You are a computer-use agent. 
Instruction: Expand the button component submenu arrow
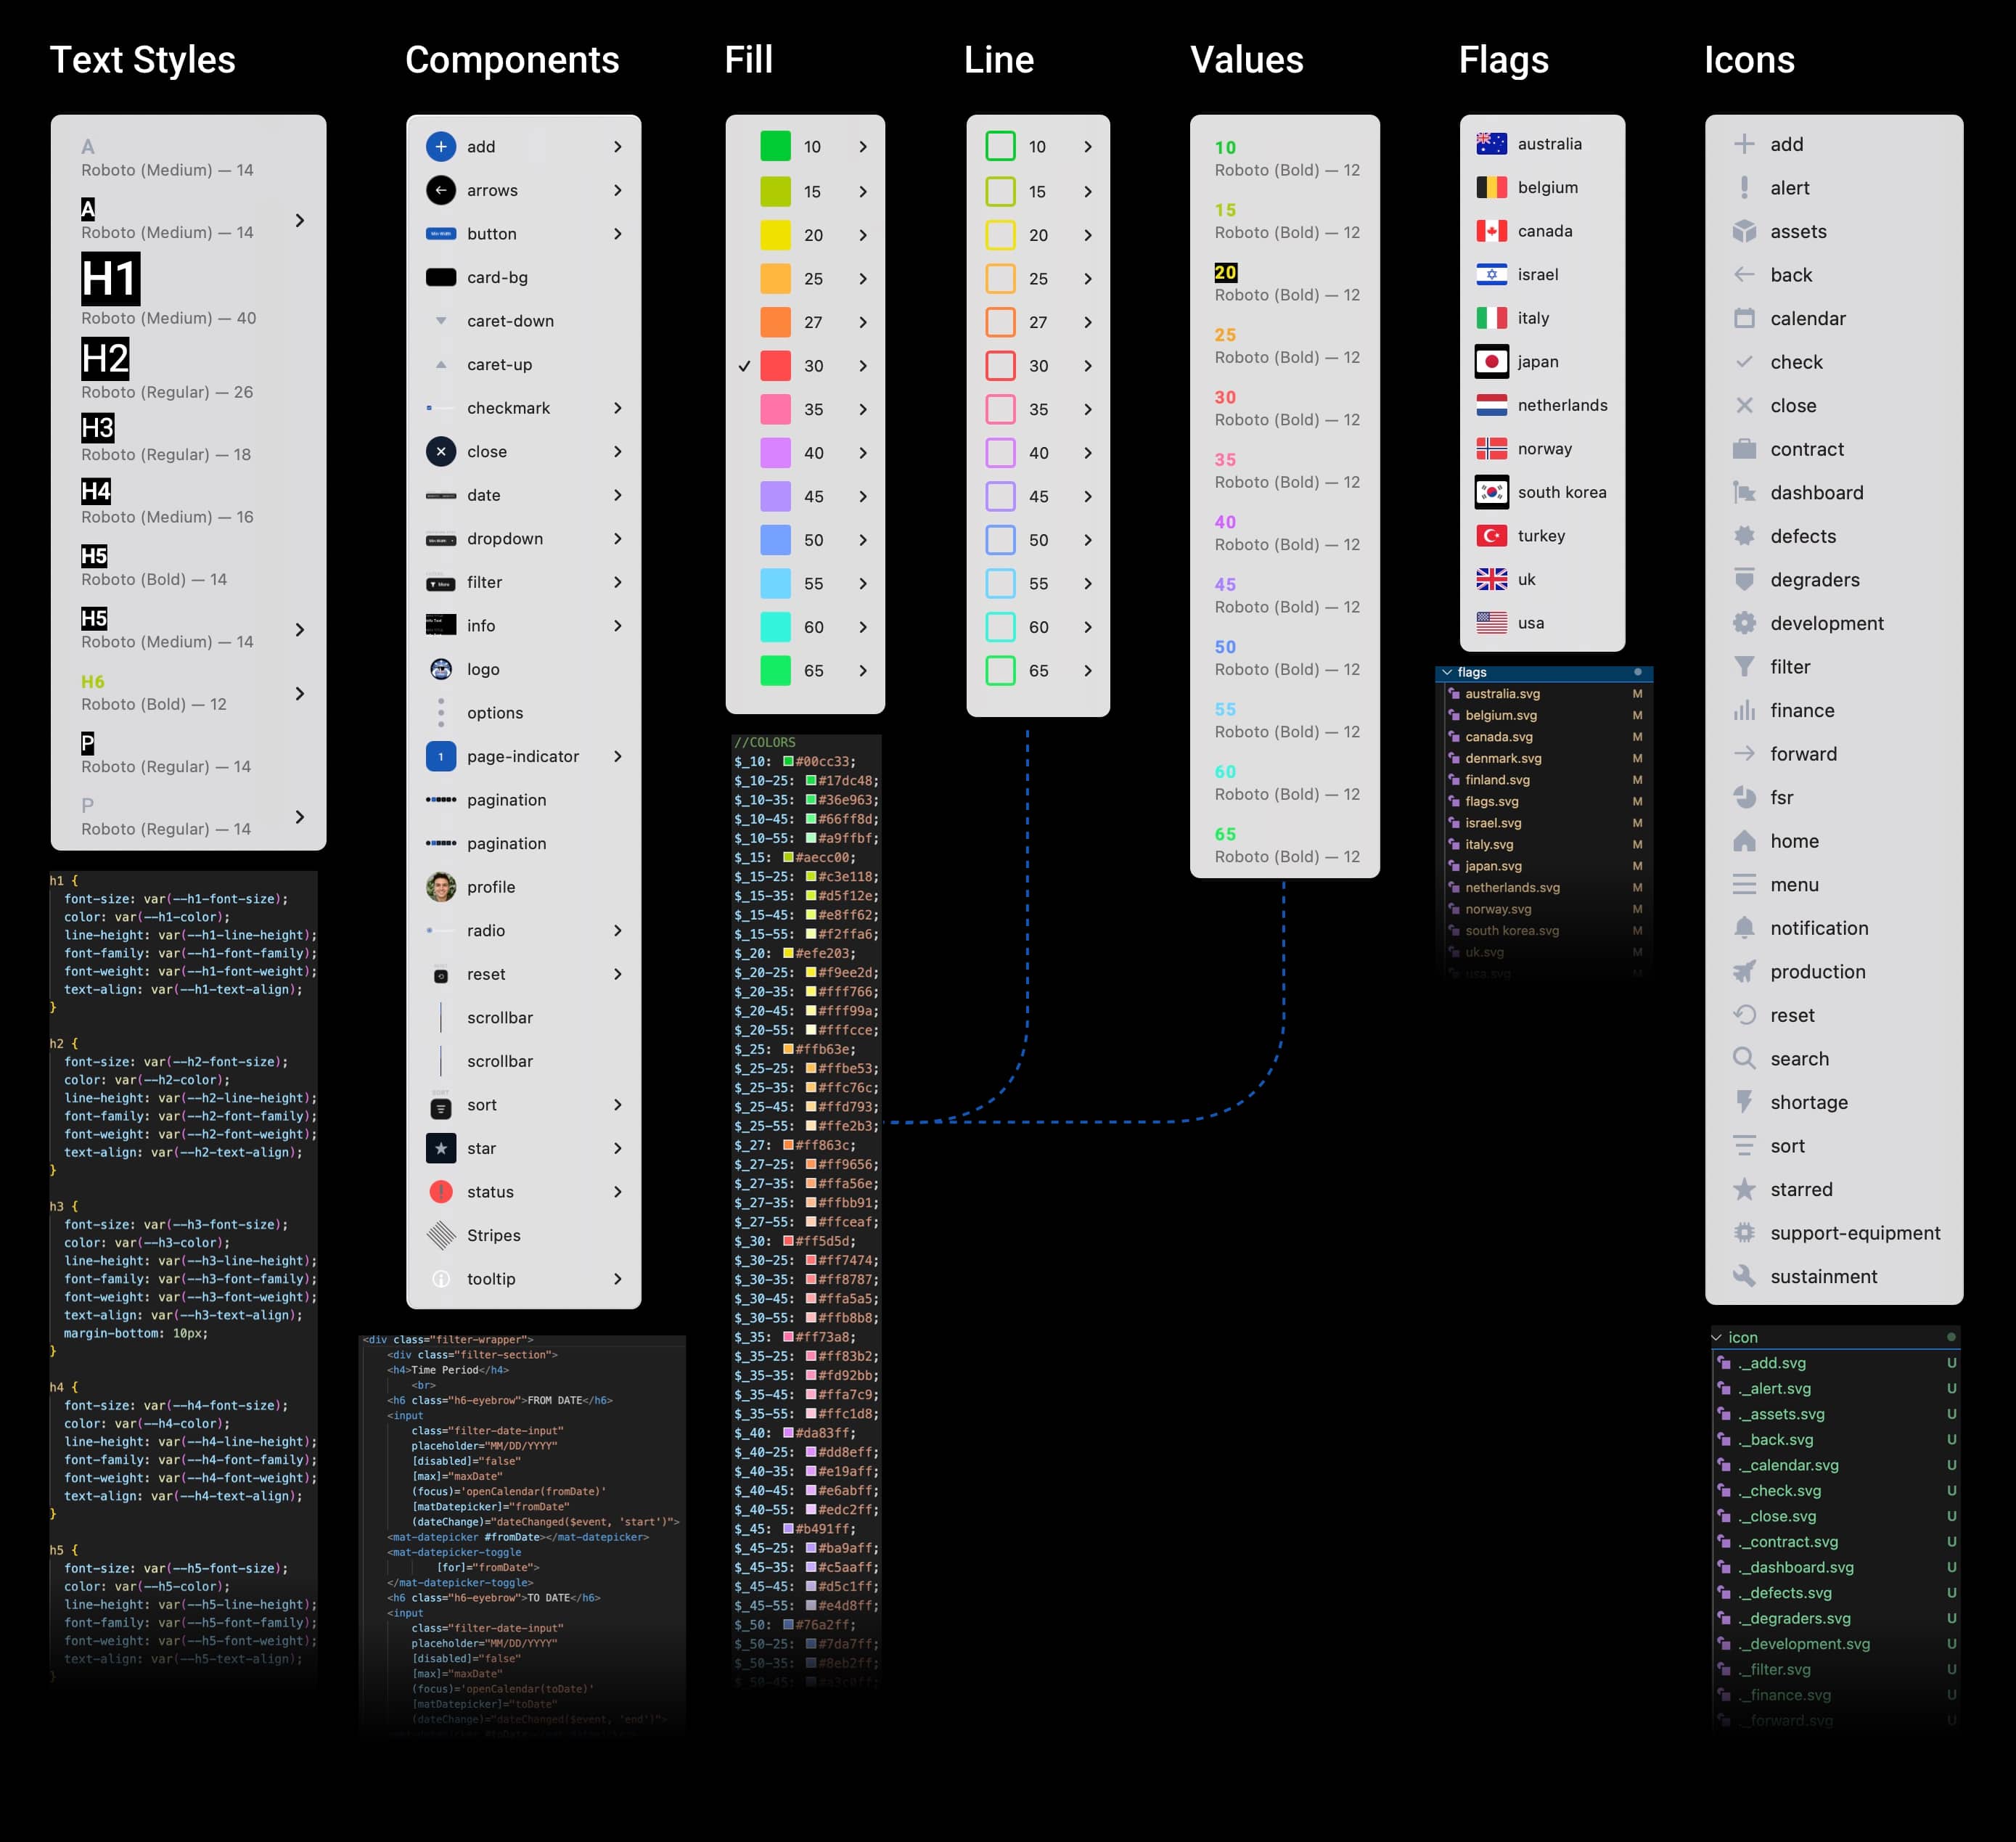click(x=618, y=234)
